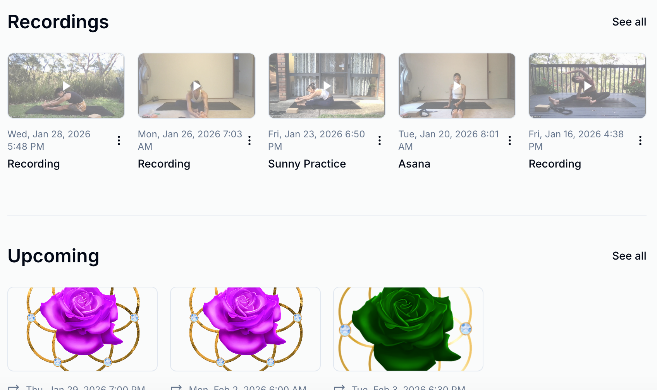Viewport: 657px width, 390px height.
Task: Open the Asana recording title
Action: point(414,164)
